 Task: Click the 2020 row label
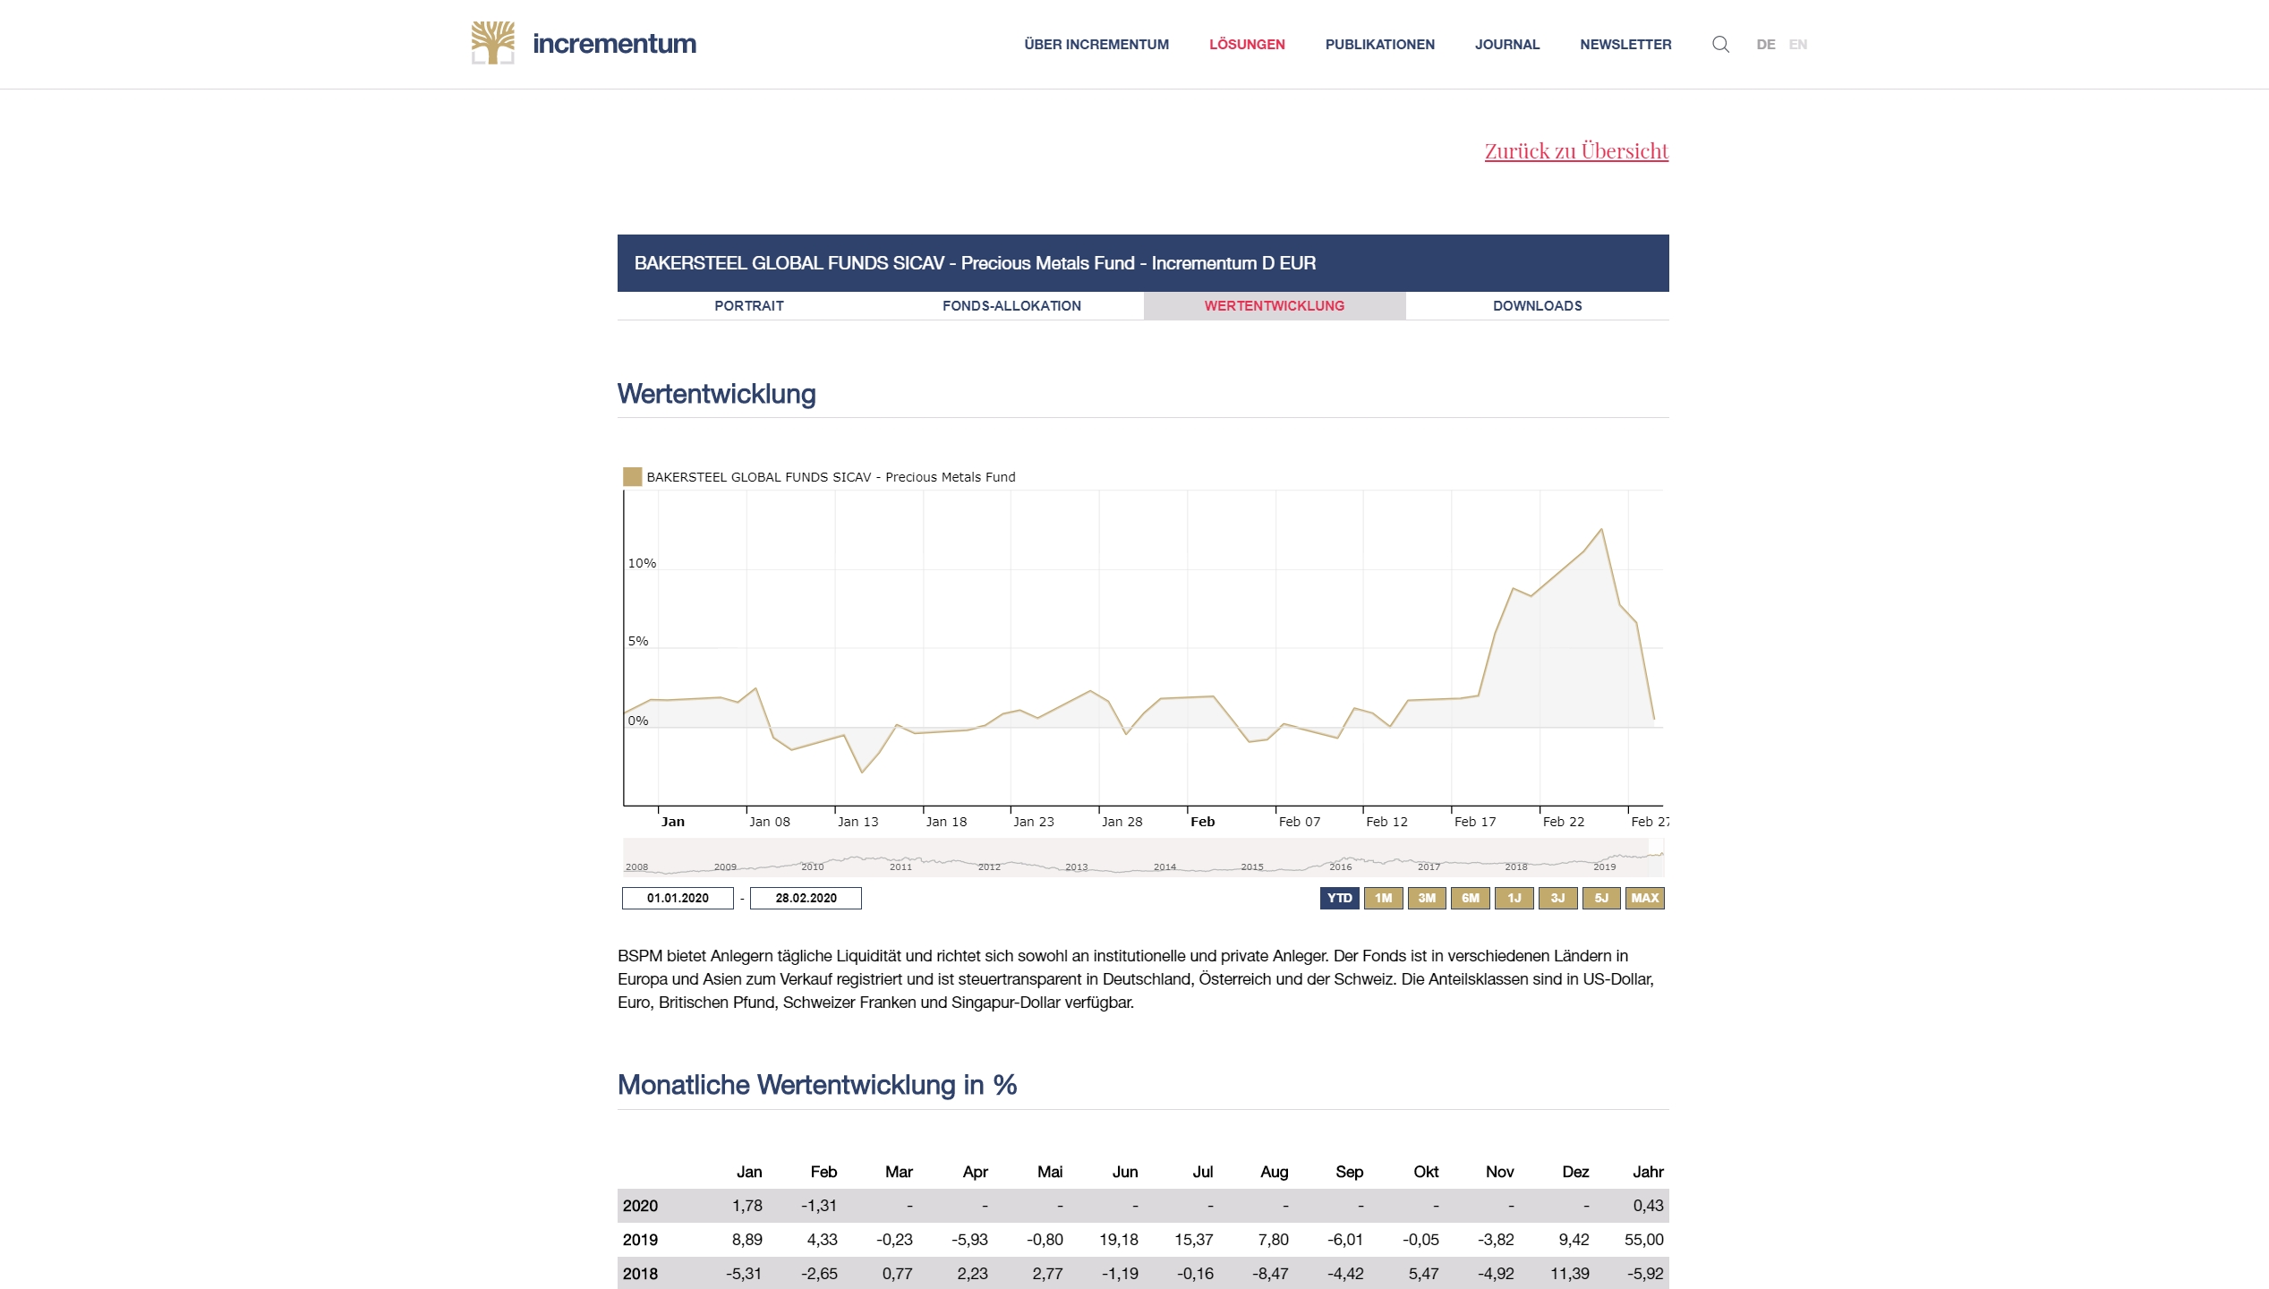[640, 1206]
